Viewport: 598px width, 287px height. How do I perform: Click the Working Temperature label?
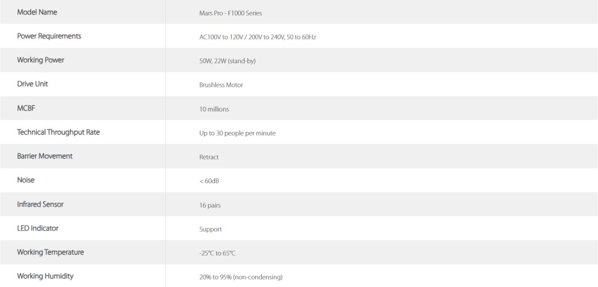click(50, 253)
